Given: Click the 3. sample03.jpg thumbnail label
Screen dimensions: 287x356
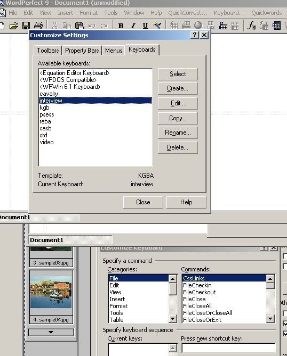Looking at the screenshot, I should point(51,263).
